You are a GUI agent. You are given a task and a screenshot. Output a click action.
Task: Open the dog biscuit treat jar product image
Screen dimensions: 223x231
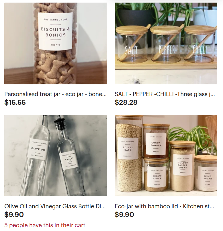(x=56, y=43)
